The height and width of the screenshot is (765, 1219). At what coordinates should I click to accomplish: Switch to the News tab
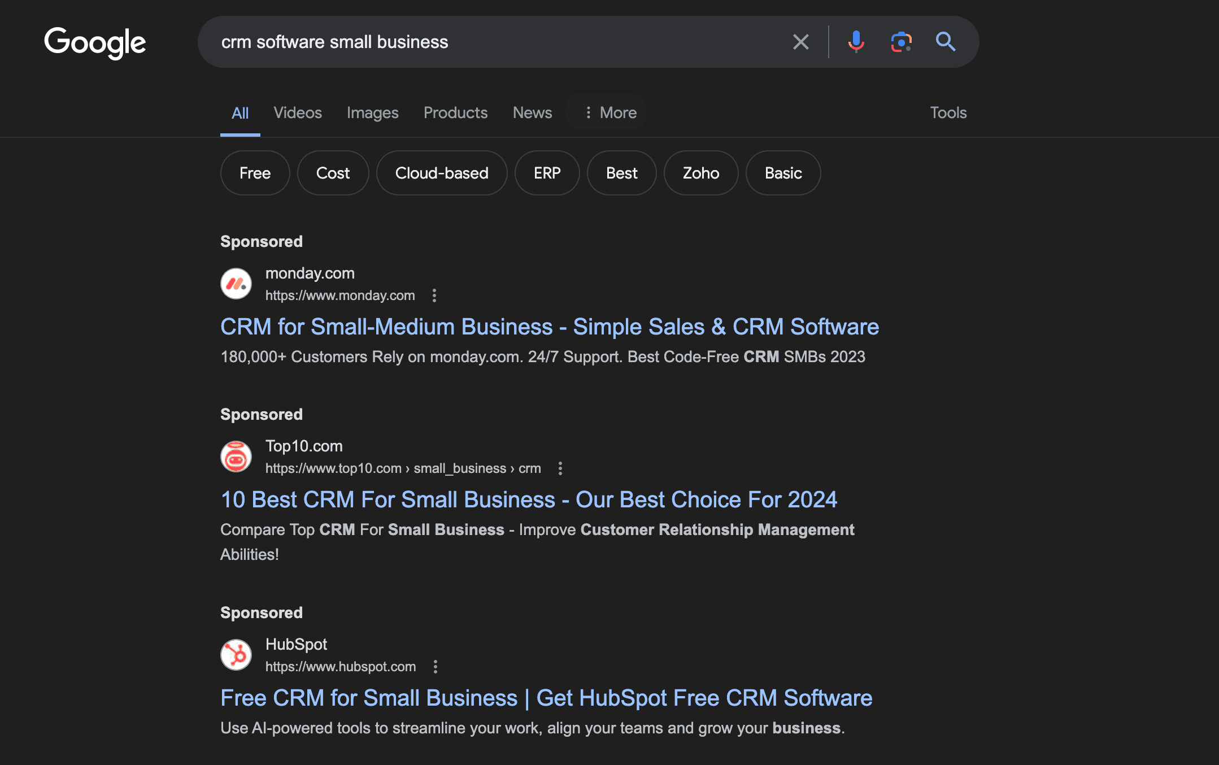532,112
